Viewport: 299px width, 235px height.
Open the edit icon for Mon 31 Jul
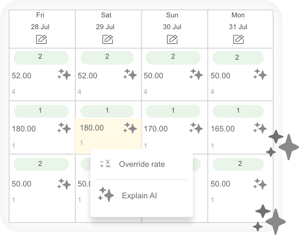tap(238, 39)
